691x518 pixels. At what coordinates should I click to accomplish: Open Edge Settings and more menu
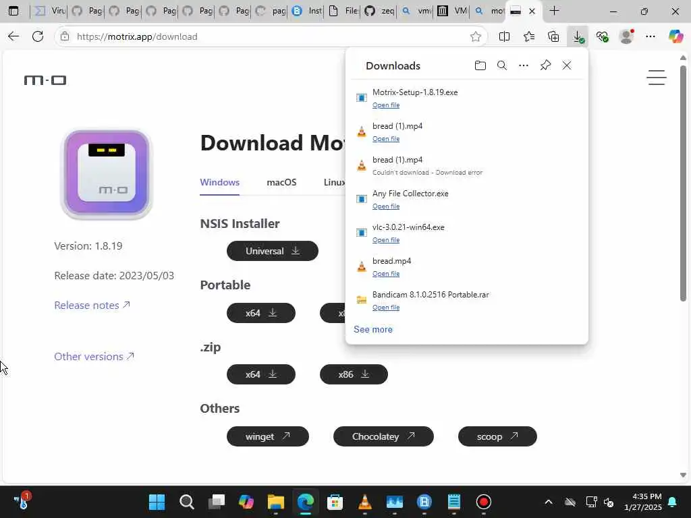[x=651, y=36]
